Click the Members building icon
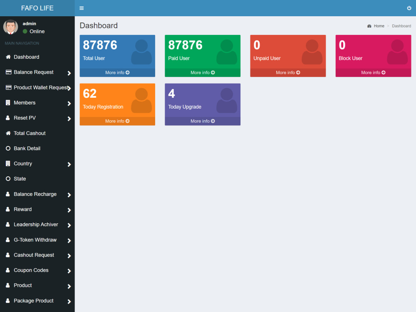This screenshot has height=312, width=416. [8, 103]
